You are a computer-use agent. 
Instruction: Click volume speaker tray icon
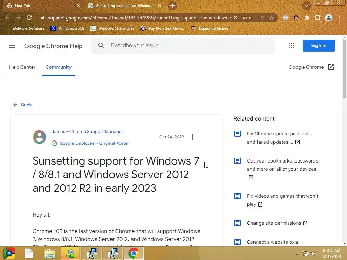point(313,254)
